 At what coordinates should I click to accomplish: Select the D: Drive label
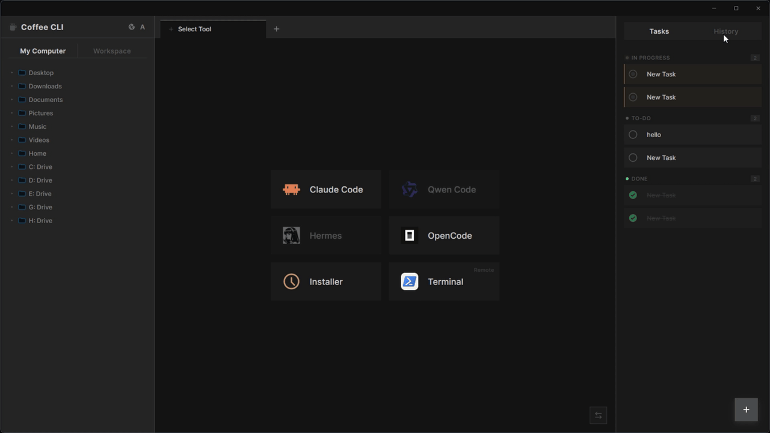coord(40,180)
